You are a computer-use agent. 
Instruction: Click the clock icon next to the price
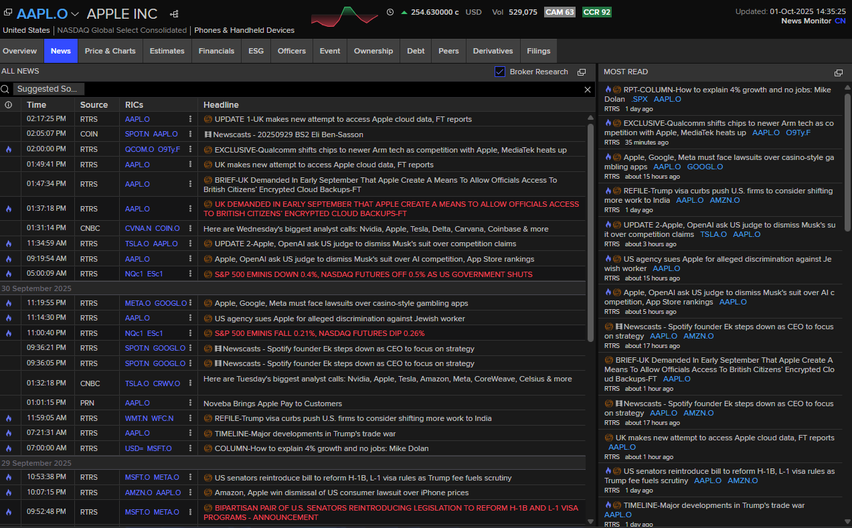tap(390, 12)
